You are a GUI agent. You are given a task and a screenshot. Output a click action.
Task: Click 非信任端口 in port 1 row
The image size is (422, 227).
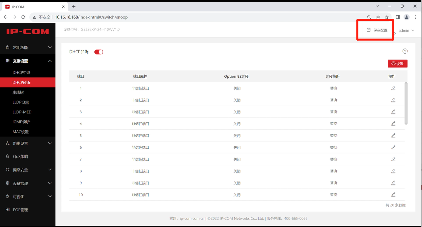(x=140, y=88)
